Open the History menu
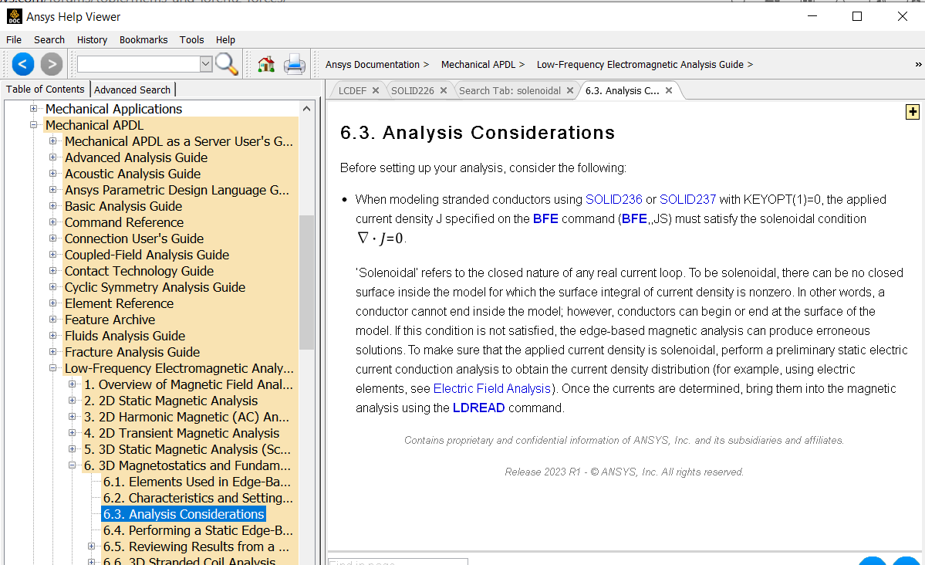The height and width of the screenshot is (565, 925). pos(92,39)
